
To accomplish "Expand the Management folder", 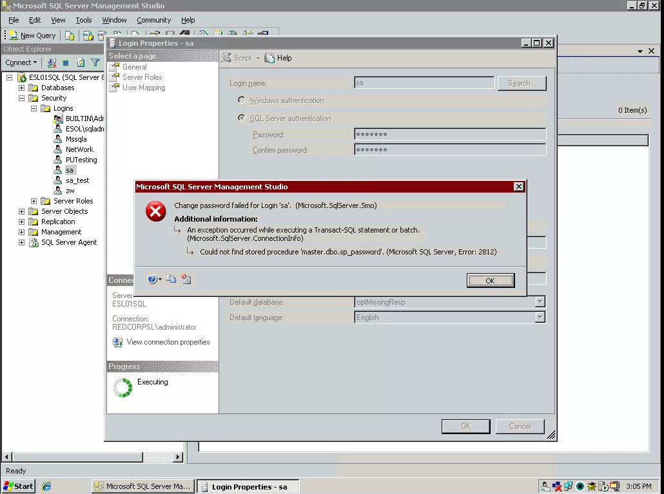I will [x=22, y=232].
